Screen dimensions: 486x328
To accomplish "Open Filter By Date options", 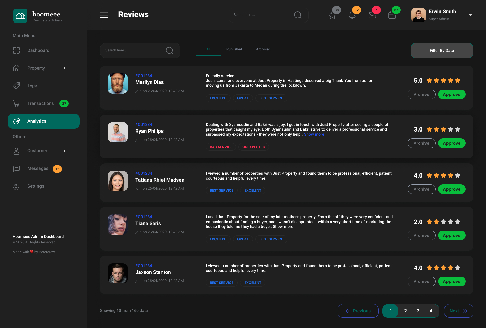I will tap(441, 50).
